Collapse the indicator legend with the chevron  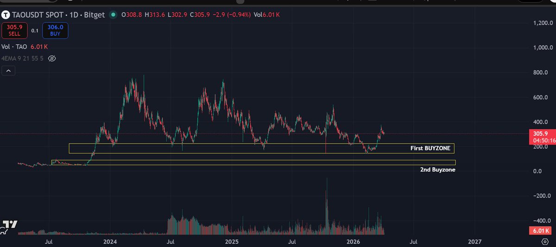click(x=8, y=71)
